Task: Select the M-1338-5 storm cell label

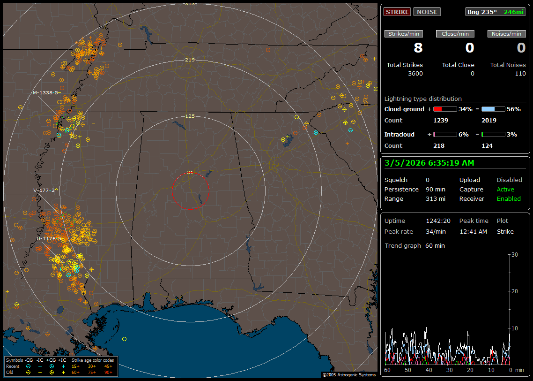Action: pyautogui.click(x=46, y=93)
